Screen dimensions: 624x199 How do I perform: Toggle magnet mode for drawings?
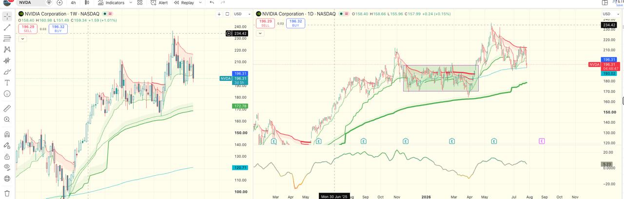click(7, 134)
